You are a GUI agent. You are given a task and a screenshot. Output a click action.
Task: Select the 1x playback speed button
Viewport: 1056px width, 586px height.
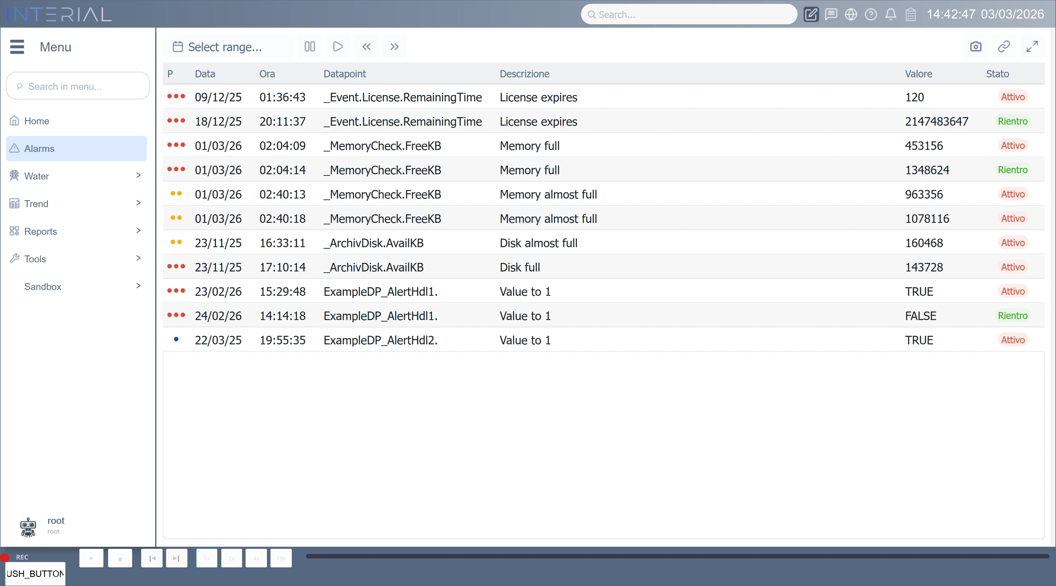click(207, 558)
